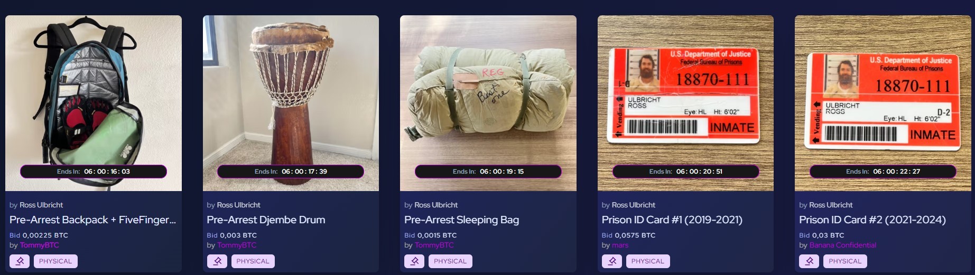The image size is (975, 275).
Task: Click the gavel icon on Prison ID Card #2
Action: pyautogui.click(x=809, y=261)
